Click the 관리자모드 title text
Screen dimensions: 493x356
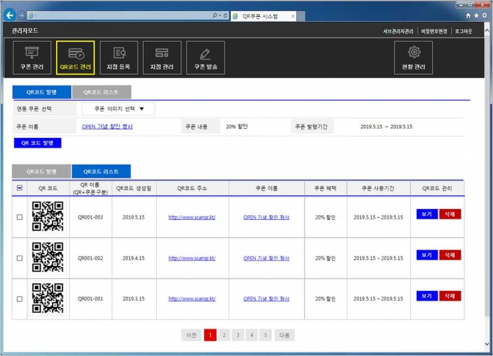(25, 31)
